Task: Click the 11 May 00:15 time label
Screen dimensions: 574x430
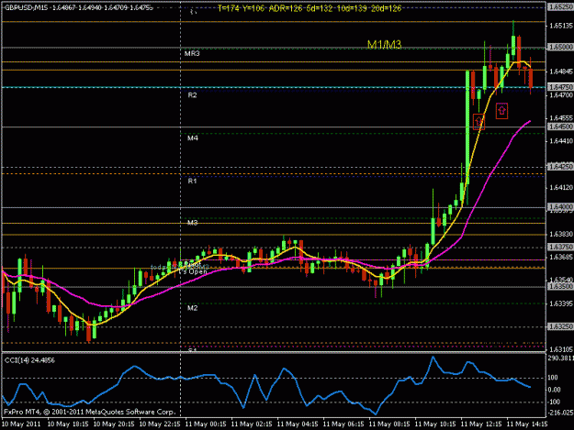Action: 206,424
